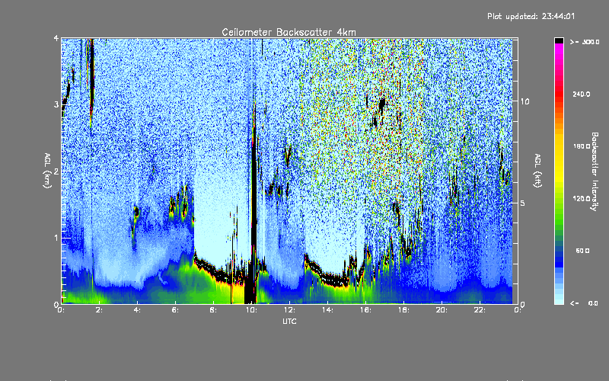Click the "2:" UTC hour tick label
Viewport: 609px width, 381px height.
[100, 310]
